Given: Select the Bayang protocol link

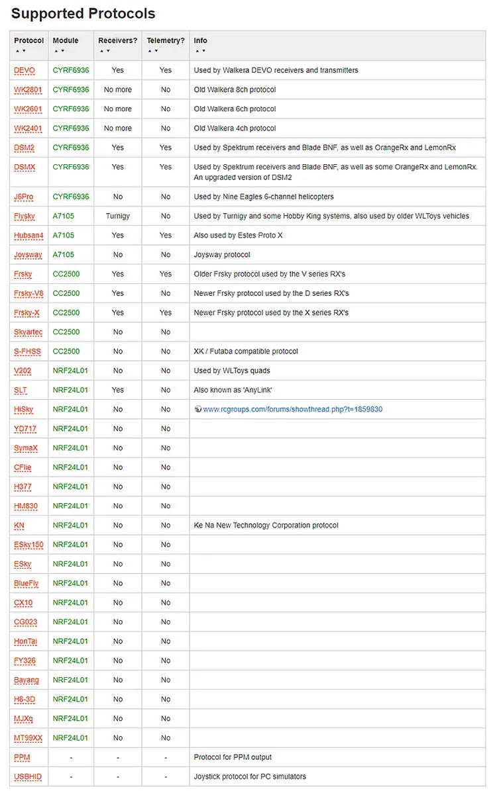Looking at the screenshot, I should [27, 680].
